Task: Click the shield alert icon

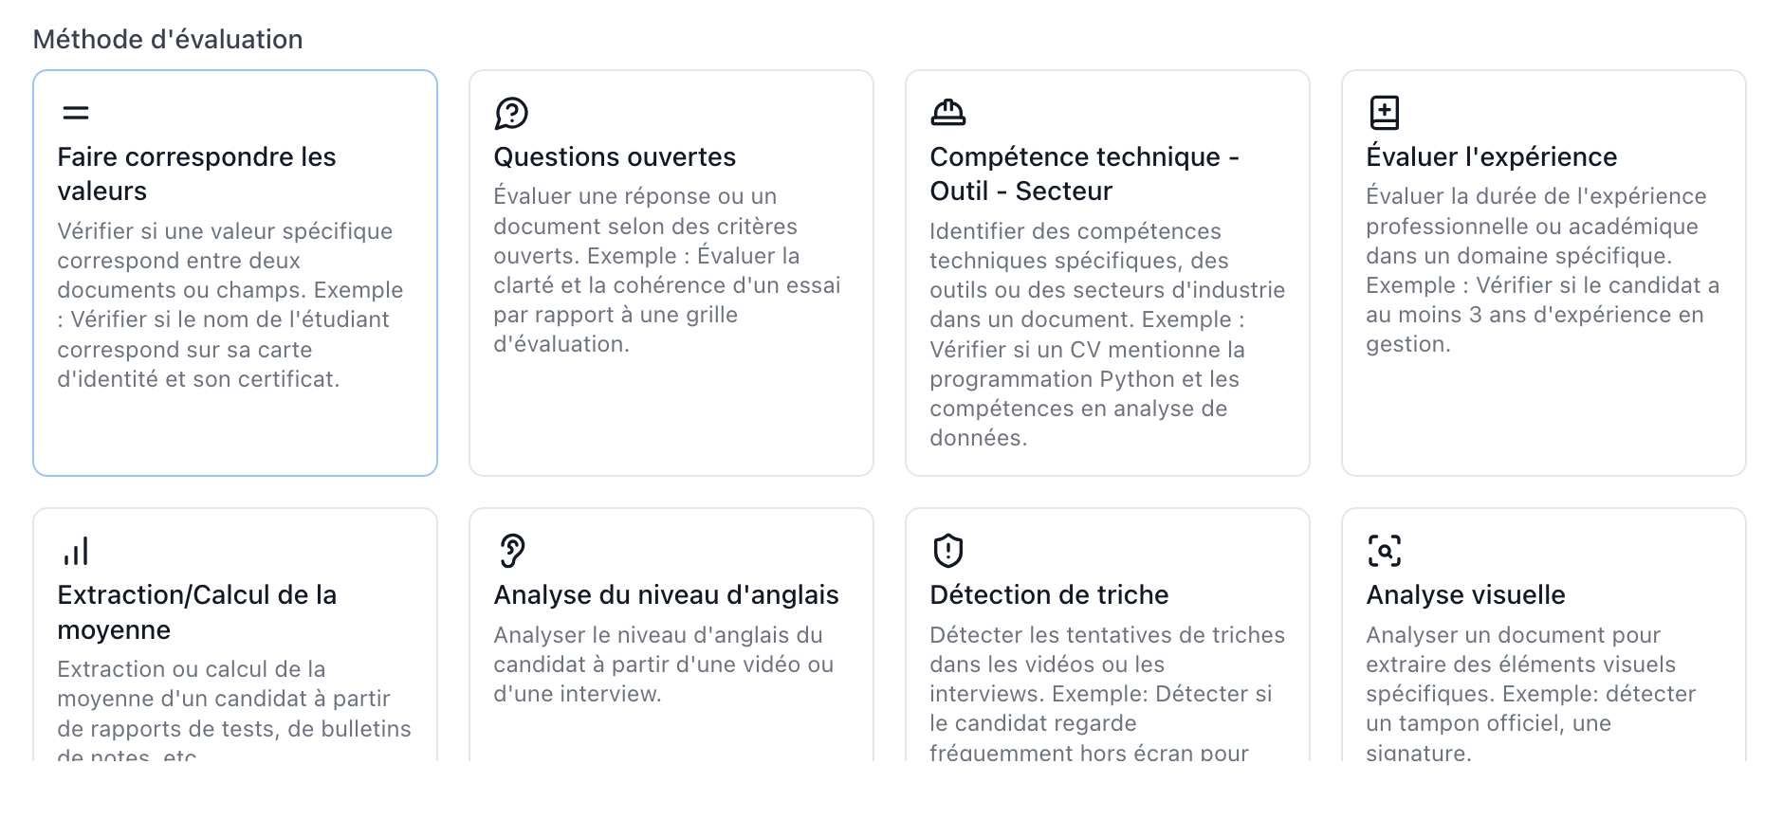Action: [947, 551]
